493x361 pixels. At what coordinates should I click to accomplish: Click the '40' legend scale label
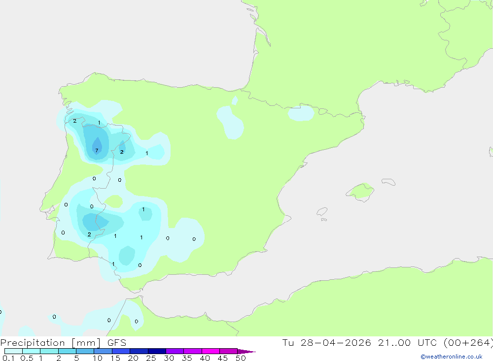[205, 358]
